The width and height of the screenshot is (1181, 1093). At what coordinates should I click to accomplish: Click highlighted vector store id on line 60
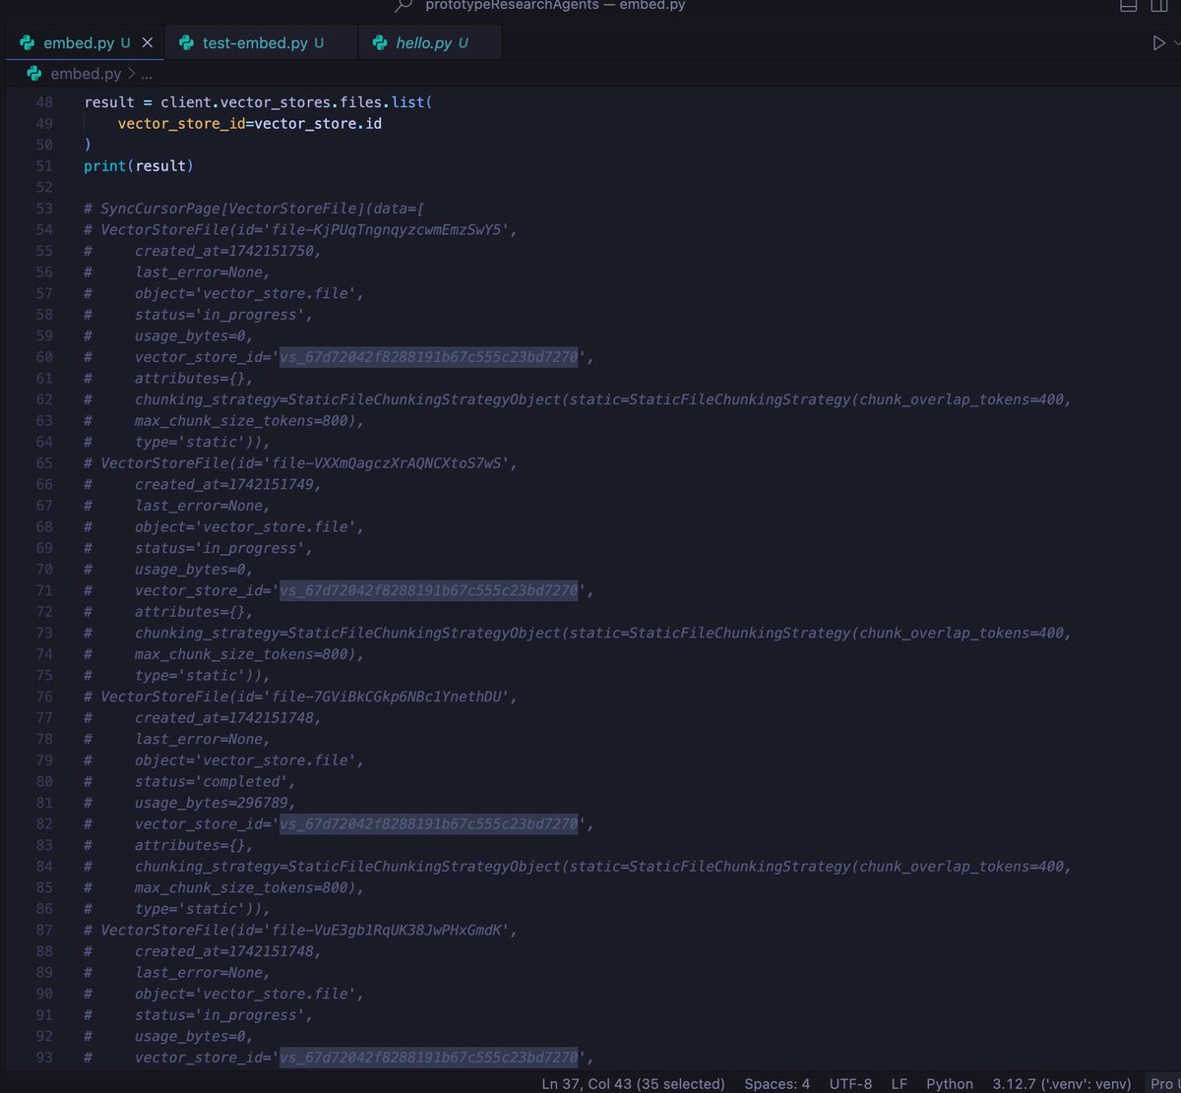point(428,357)
